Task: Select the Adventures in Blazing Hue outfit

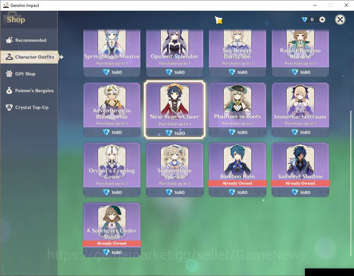Action: click(112, 110)
